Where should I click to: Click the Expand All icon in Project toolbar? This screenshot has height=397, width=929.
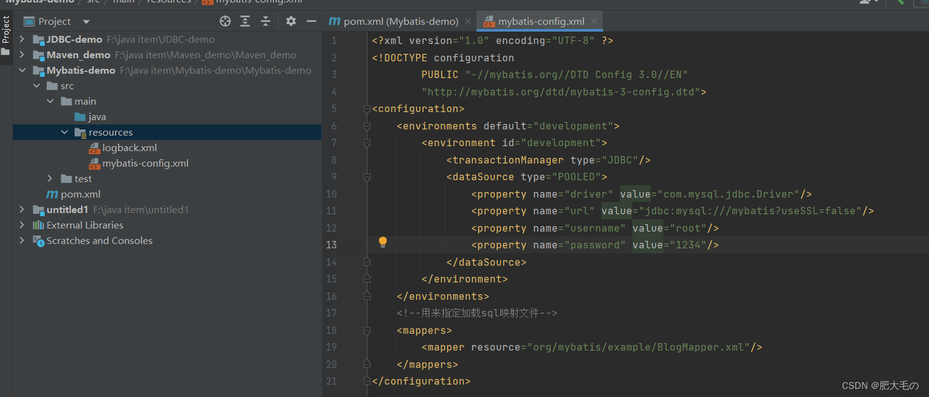coord(245,22)
